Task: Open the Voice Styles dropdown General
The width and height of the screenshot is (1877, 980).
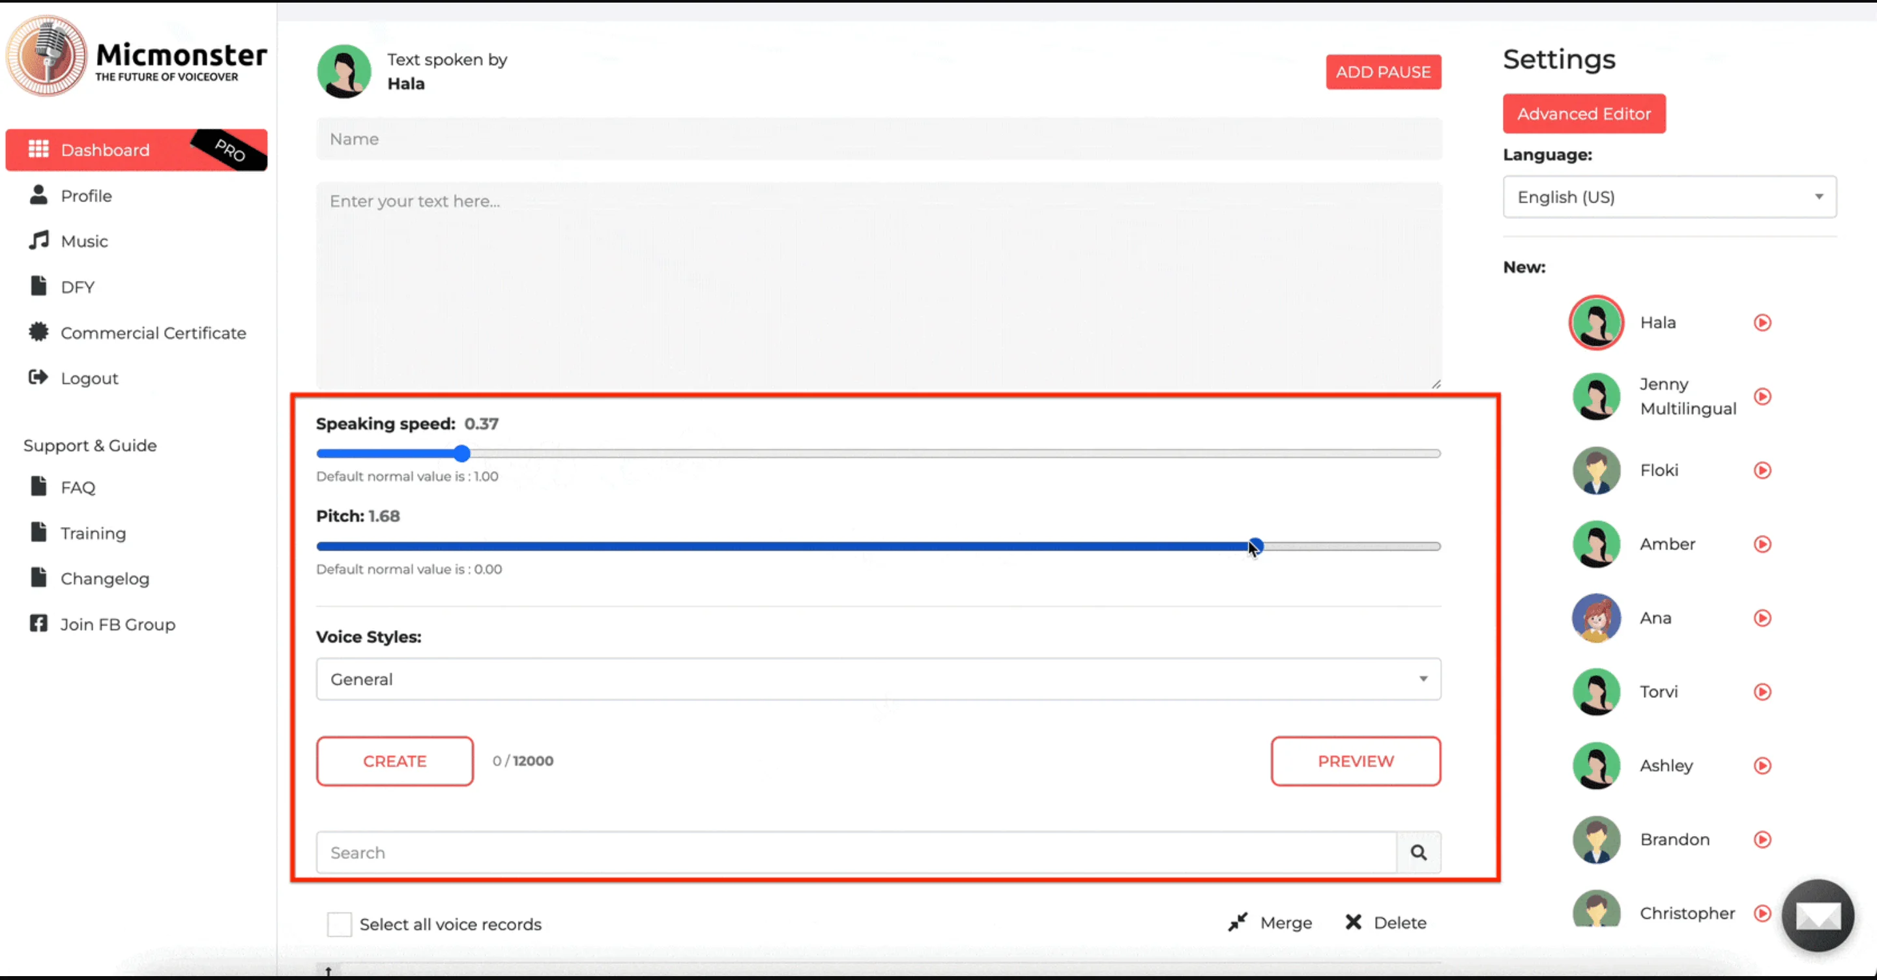Action: [878, 679]
